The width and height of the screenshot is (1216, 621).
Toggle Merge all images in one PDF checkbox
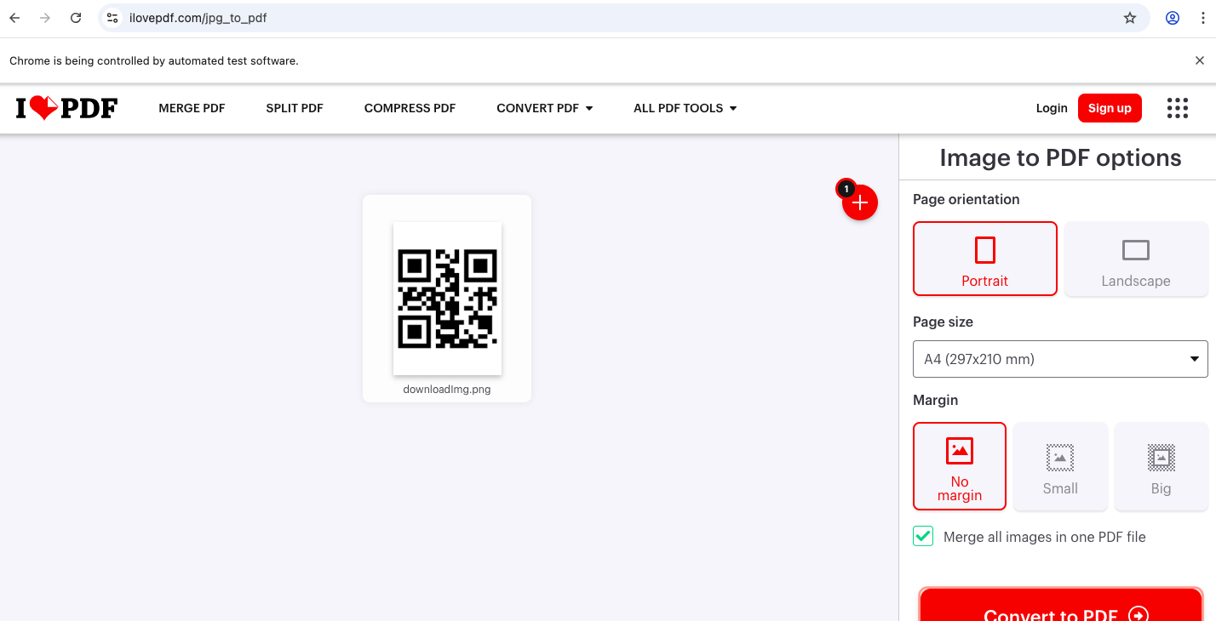click(923, 537)
